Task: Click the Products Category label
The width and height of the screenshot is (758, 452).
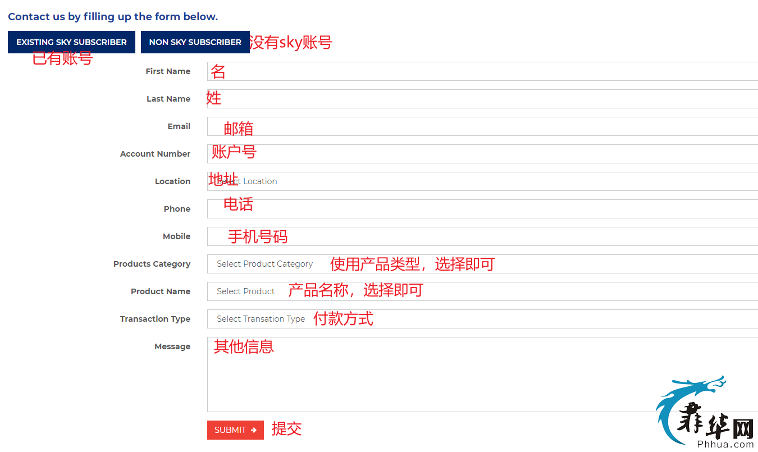Action: [x=152, y=264]
